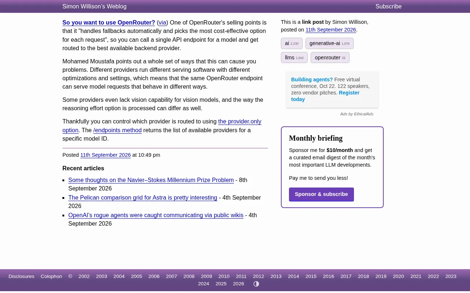Click the Subscribe link in header

point(388,7)
